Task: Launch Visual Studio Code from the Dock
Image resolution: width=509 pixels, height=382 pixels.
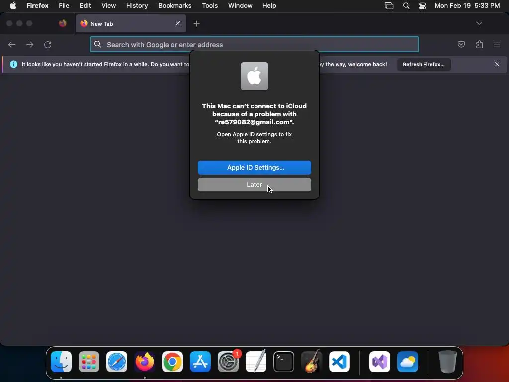Action: pyautogui.click(x=339, y=361)
